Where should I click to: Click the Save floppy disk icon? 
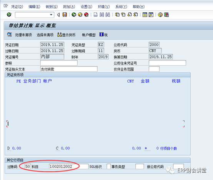click(x=65, y=15)
